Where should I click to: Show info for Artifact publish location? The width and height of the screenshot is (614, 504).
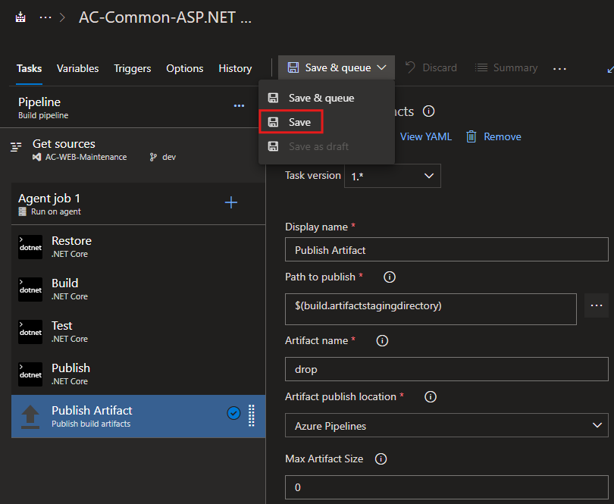431,396
